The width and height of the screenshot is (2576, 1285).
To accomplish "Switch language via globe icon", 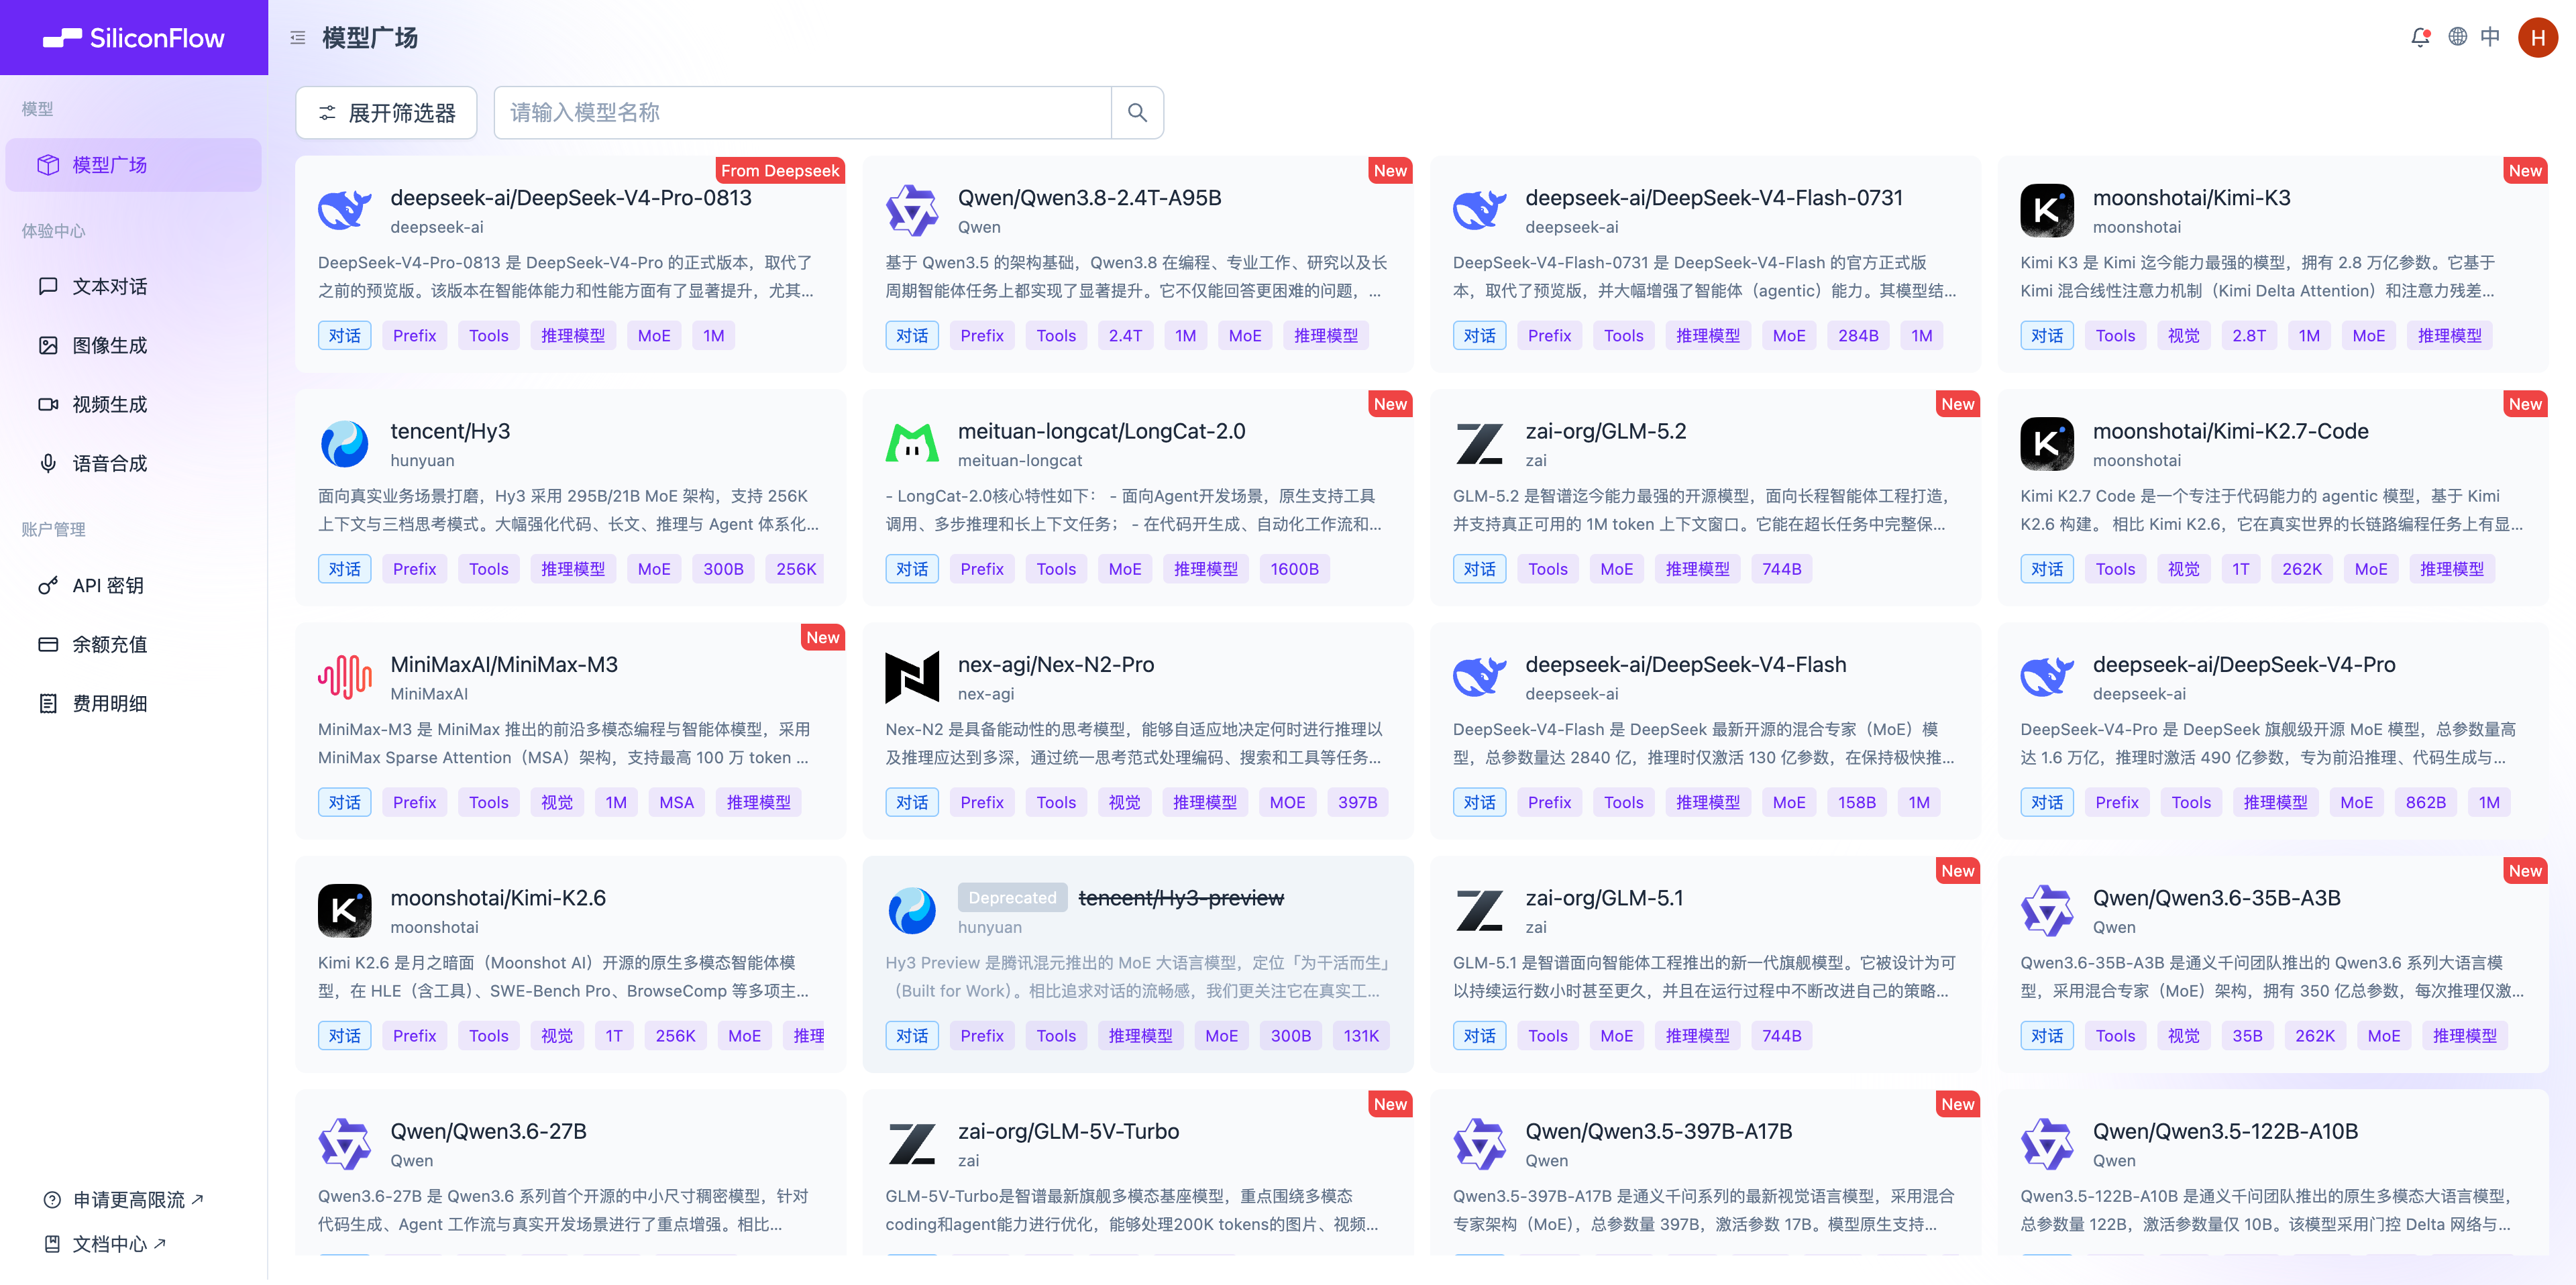I will pyautogui.click(x=2457, y=37).
